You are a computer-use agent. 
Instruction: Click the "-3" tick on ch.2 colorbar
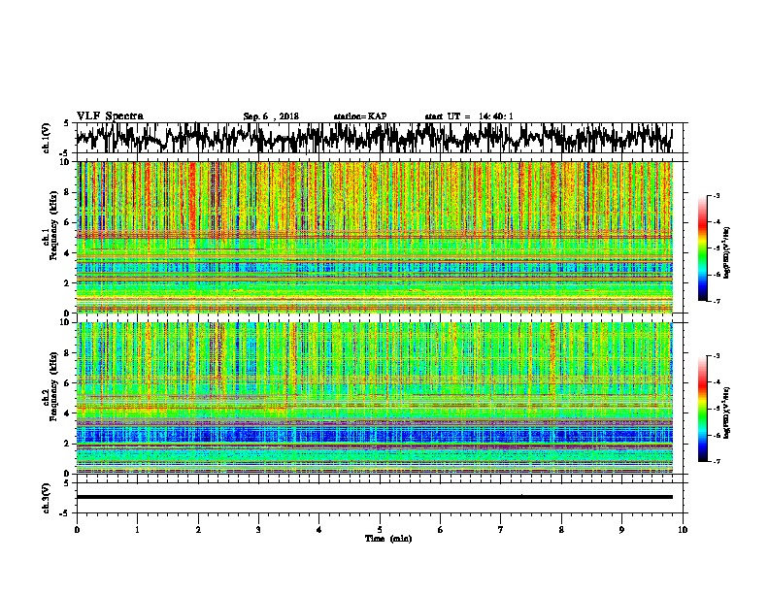(717, 356)
